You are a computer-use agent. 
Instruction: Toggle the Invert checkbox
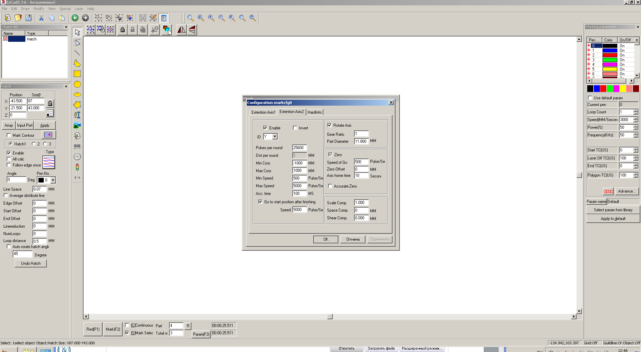[295, 128]
